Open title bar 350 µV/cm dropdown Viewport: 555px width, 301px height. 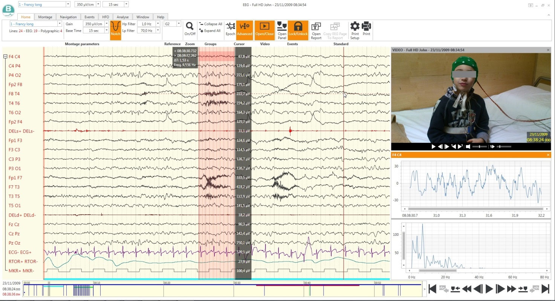pyautogui.click(x=98, y=4)
